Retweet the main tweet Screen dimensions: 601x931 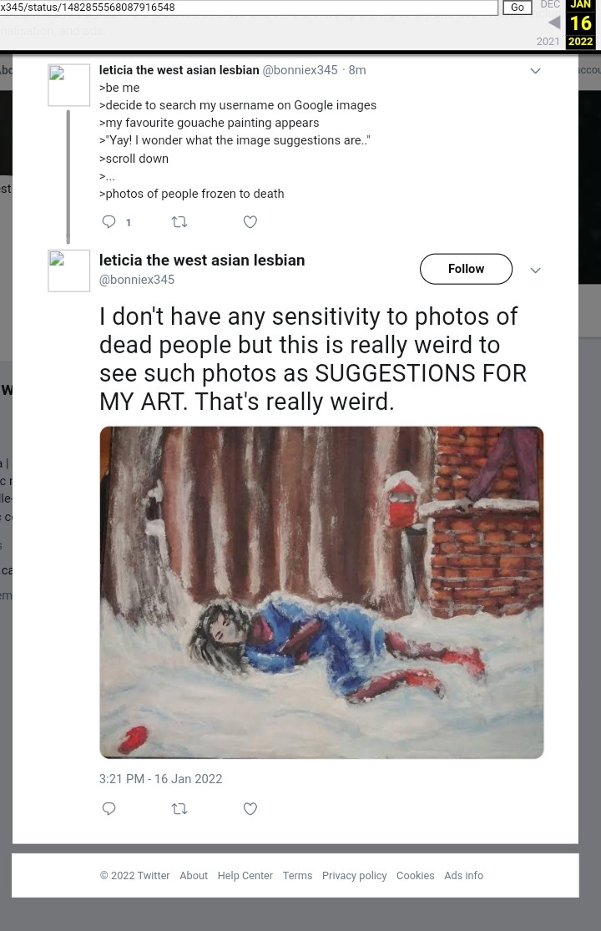coord(179,808)
